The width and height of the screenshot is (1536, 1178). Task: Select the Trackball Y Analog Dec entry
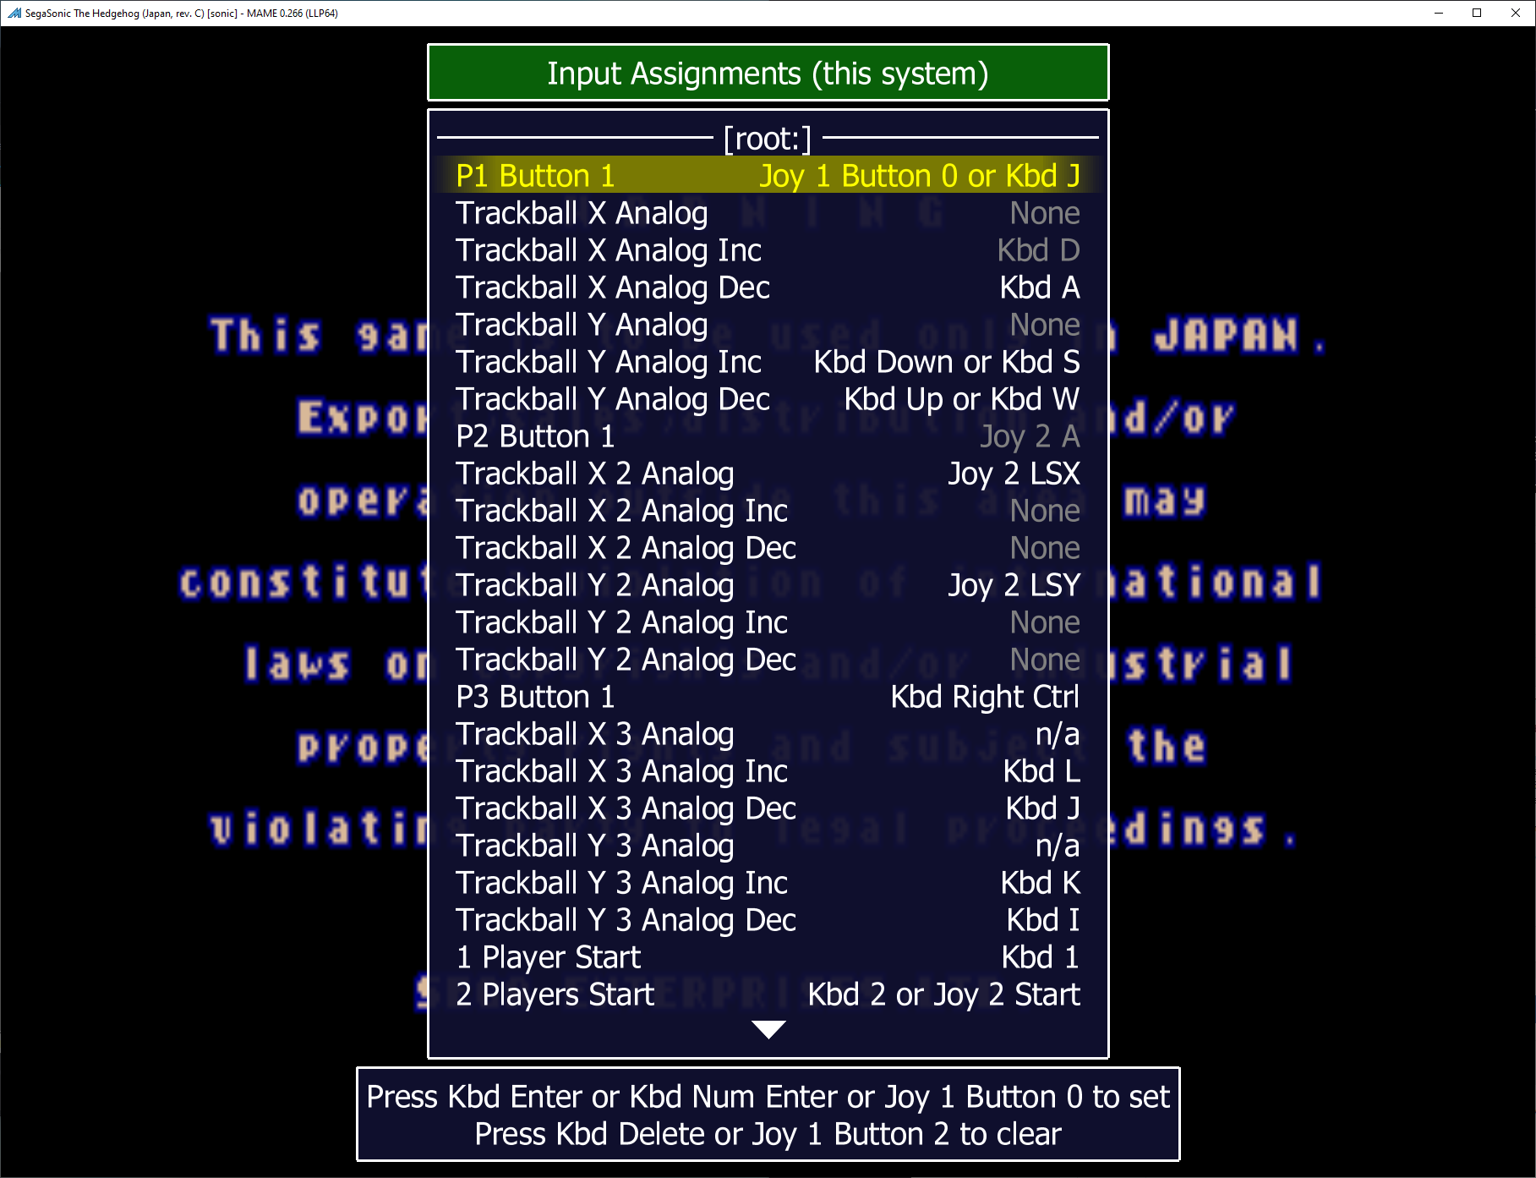pyautogui.click(x=768, y=398)
